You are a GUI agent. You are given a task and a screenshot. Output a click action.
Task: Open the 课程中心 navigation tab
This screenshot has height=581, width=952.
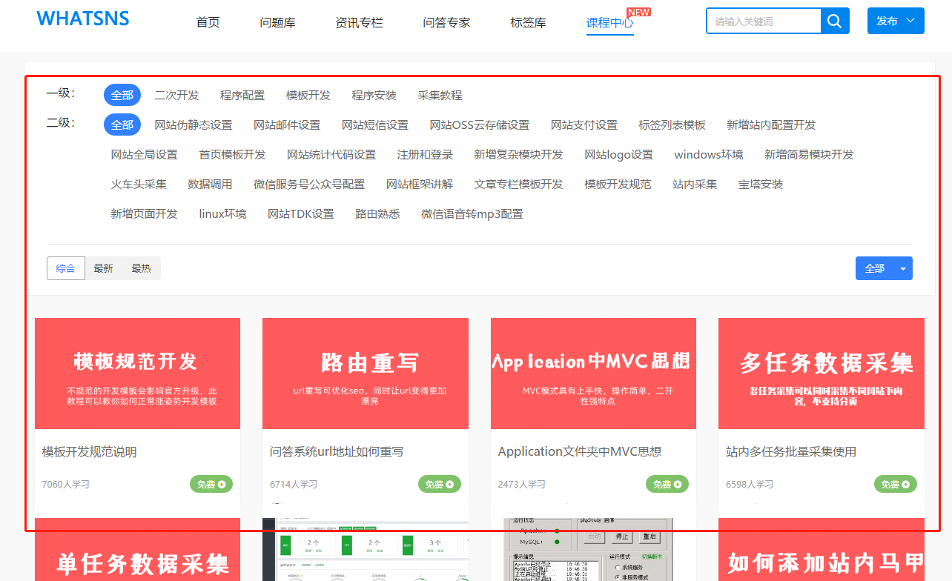(x=609, y=23)
